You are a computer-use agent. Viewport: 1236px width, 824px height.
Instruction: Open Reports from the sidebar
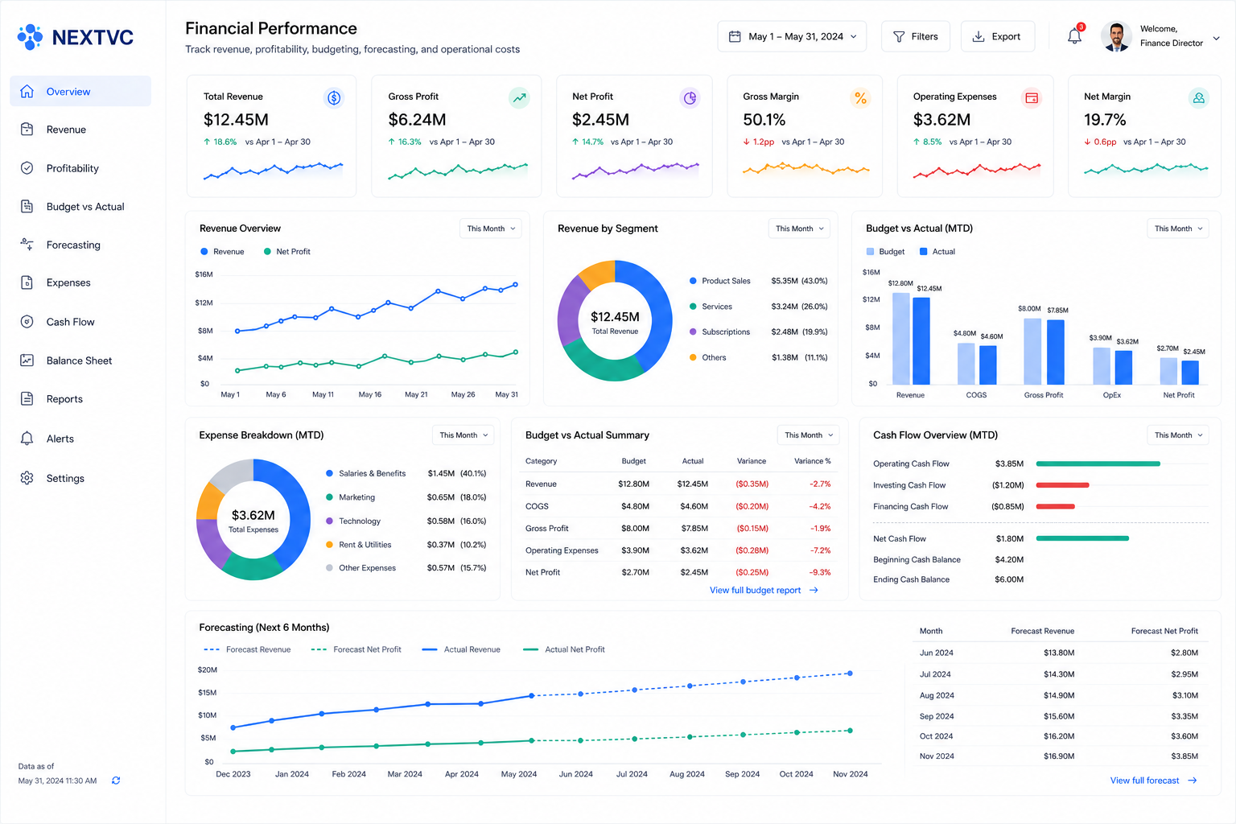[x=80, y=399]
